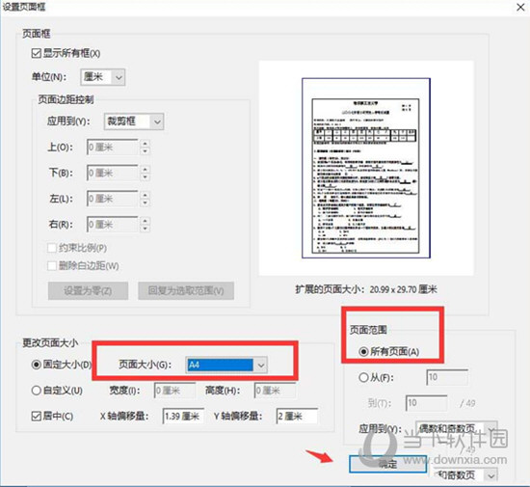The height and width of the screenshot is (487, 530).
Task: Click the 扩展的页面大小 20.99 x 29.70 厘米 text
Action: pyautogui.click(x=366, y=290)
